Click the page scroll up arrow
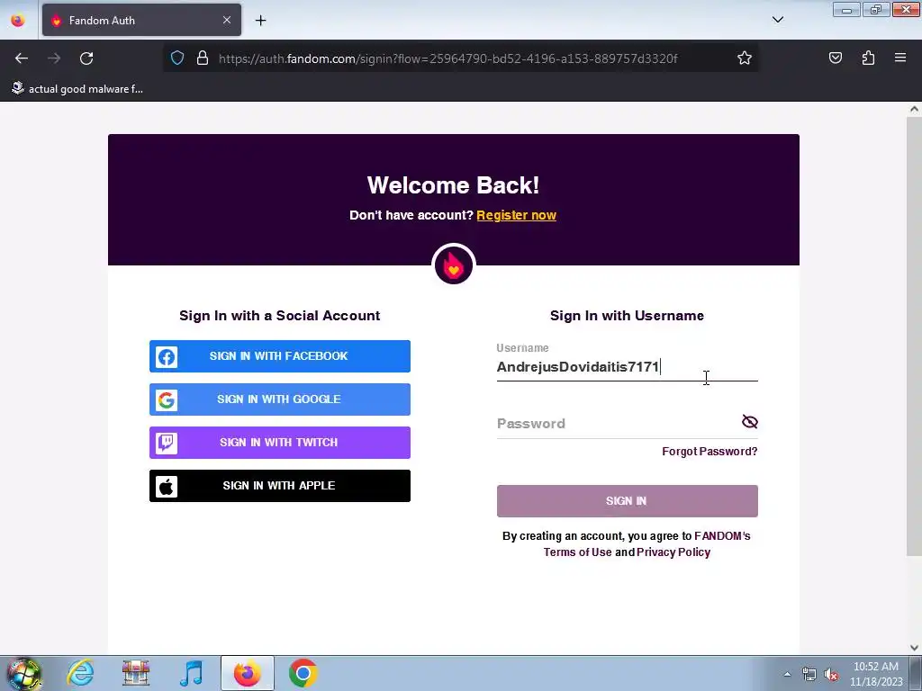 pyautogui.click(x=914, y=109)
